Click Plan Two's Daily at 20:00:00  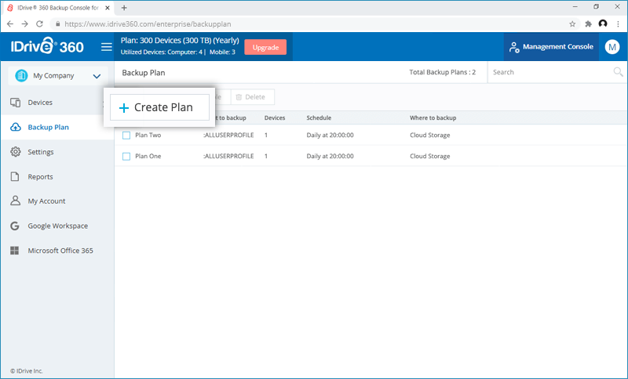[x=330, y=135]
